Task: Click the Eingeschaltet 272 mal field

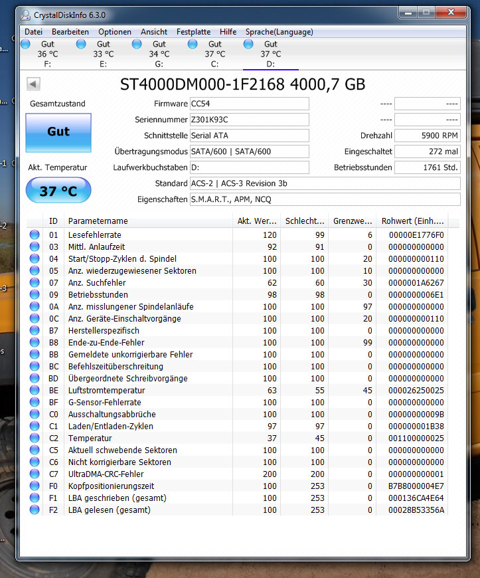Action: click(428, 151)
